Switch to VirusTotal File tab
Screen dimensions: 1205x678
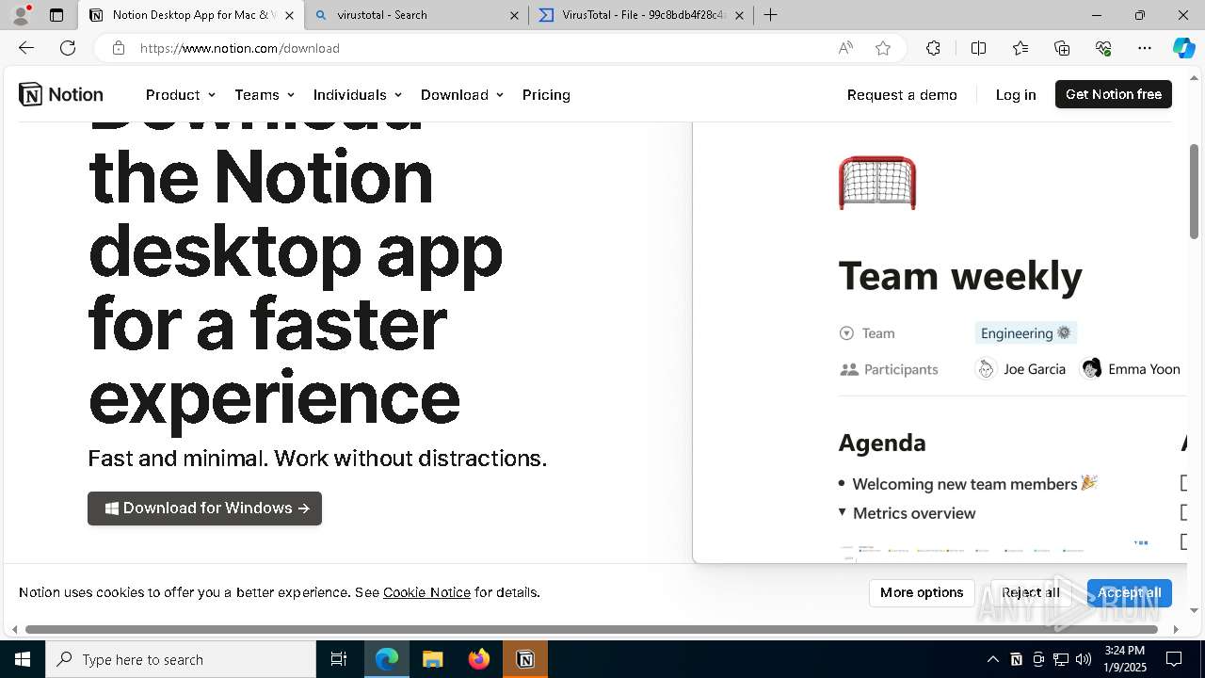pos(640,15)
